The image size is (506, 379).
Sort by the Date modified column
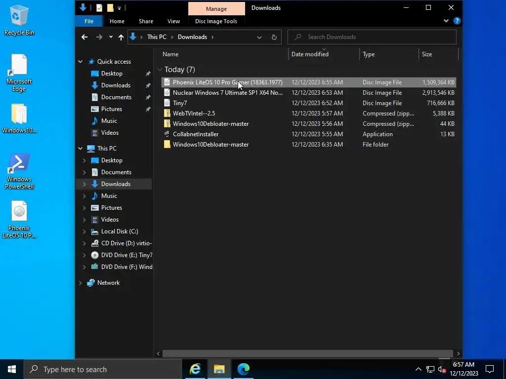pos(324,54)
